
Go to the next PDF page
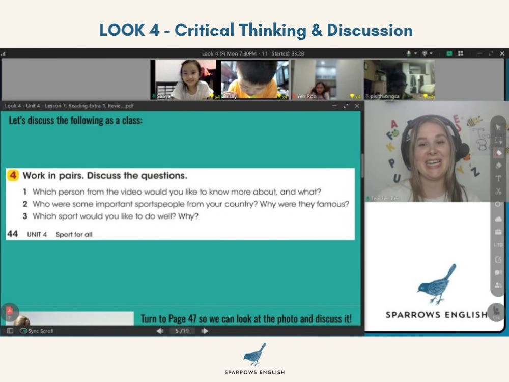click(x=205, y=331)
